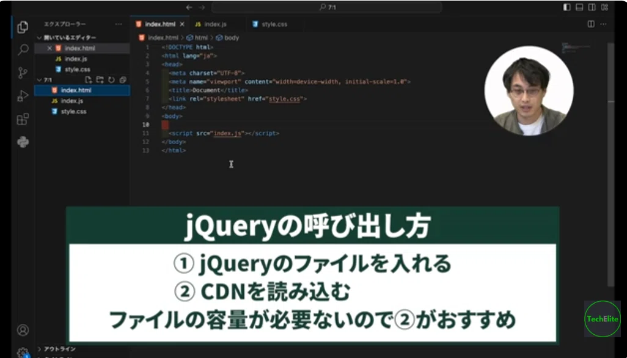627x358 pixels.
Task: Go forward with the right arrow in title bar
Action: (x=202, y=7)
